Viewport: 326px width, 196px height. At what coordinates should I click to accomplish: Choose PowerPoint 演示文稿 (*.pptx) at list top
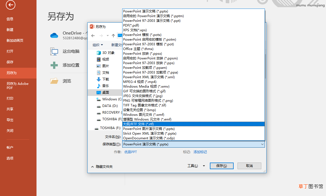[193, 11]
